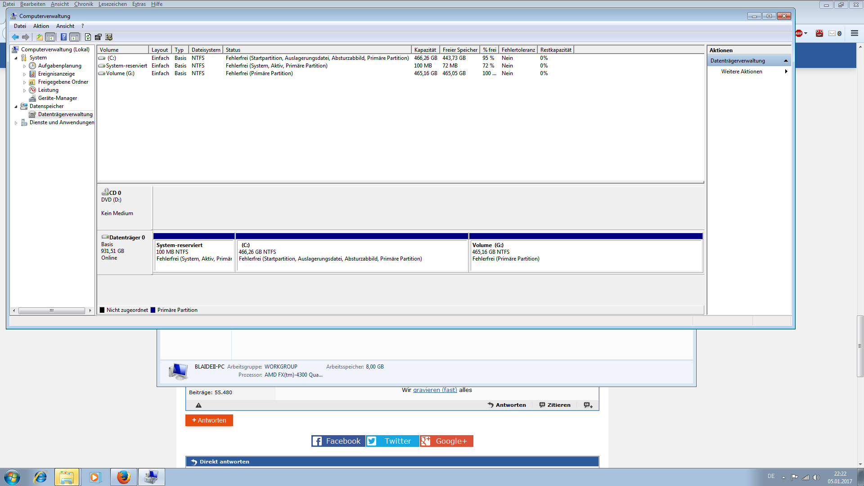The width and height of the screenshot is (864, 486).
Task: Click the Facebook share button
Action: 338,441
